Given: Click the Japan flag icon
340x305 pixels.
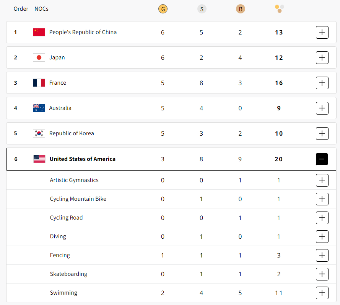Looking at the screenshot, I should point(39,57).
